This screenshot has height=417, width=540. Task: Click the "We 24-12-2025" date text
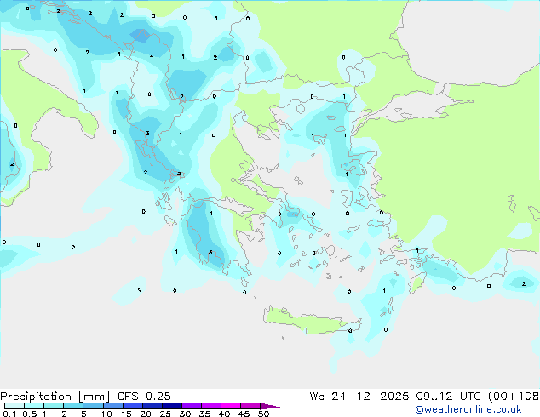(359, 397)
